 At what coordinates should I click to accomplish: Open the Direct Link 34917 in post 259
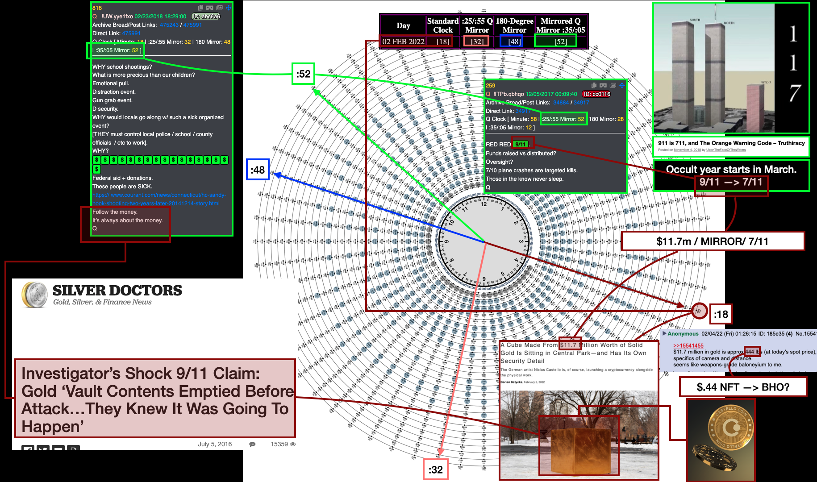(523, 111)
